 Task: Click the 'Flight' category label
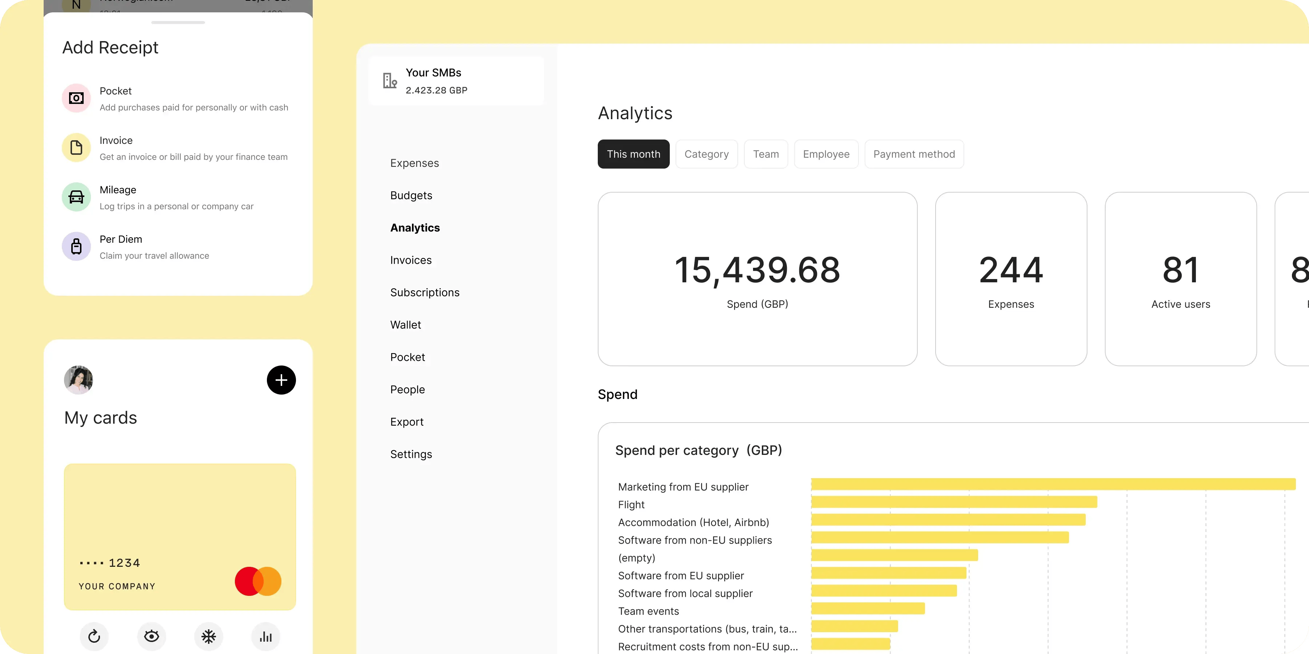(x=631, y=505)
